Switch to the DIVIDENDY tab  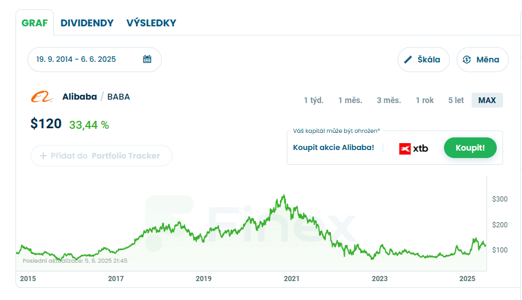87,23
